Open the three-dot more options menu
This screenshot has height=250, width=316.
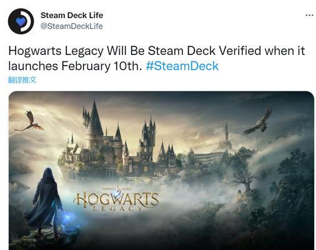309,15
